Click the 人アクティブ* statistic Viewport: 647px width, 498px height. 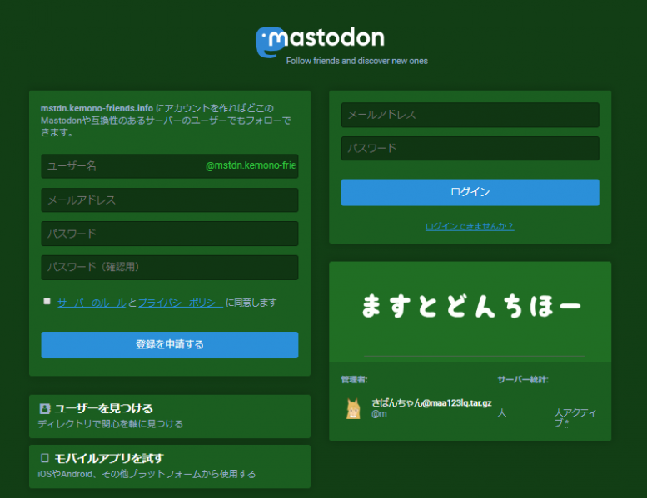(575, 417)
